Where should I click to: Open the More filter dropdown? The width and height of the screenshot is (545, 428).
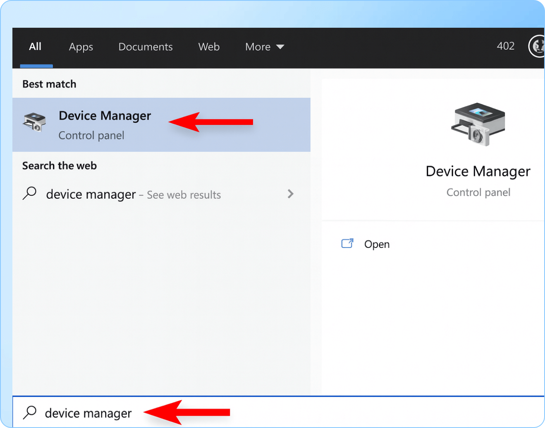[x=264, y=47]
